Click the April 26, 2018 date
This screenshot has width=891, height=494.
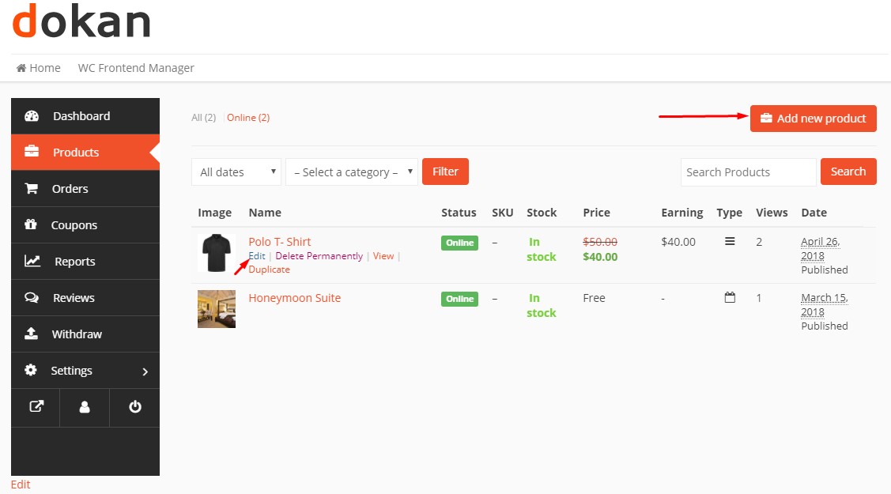coord(821,249)
